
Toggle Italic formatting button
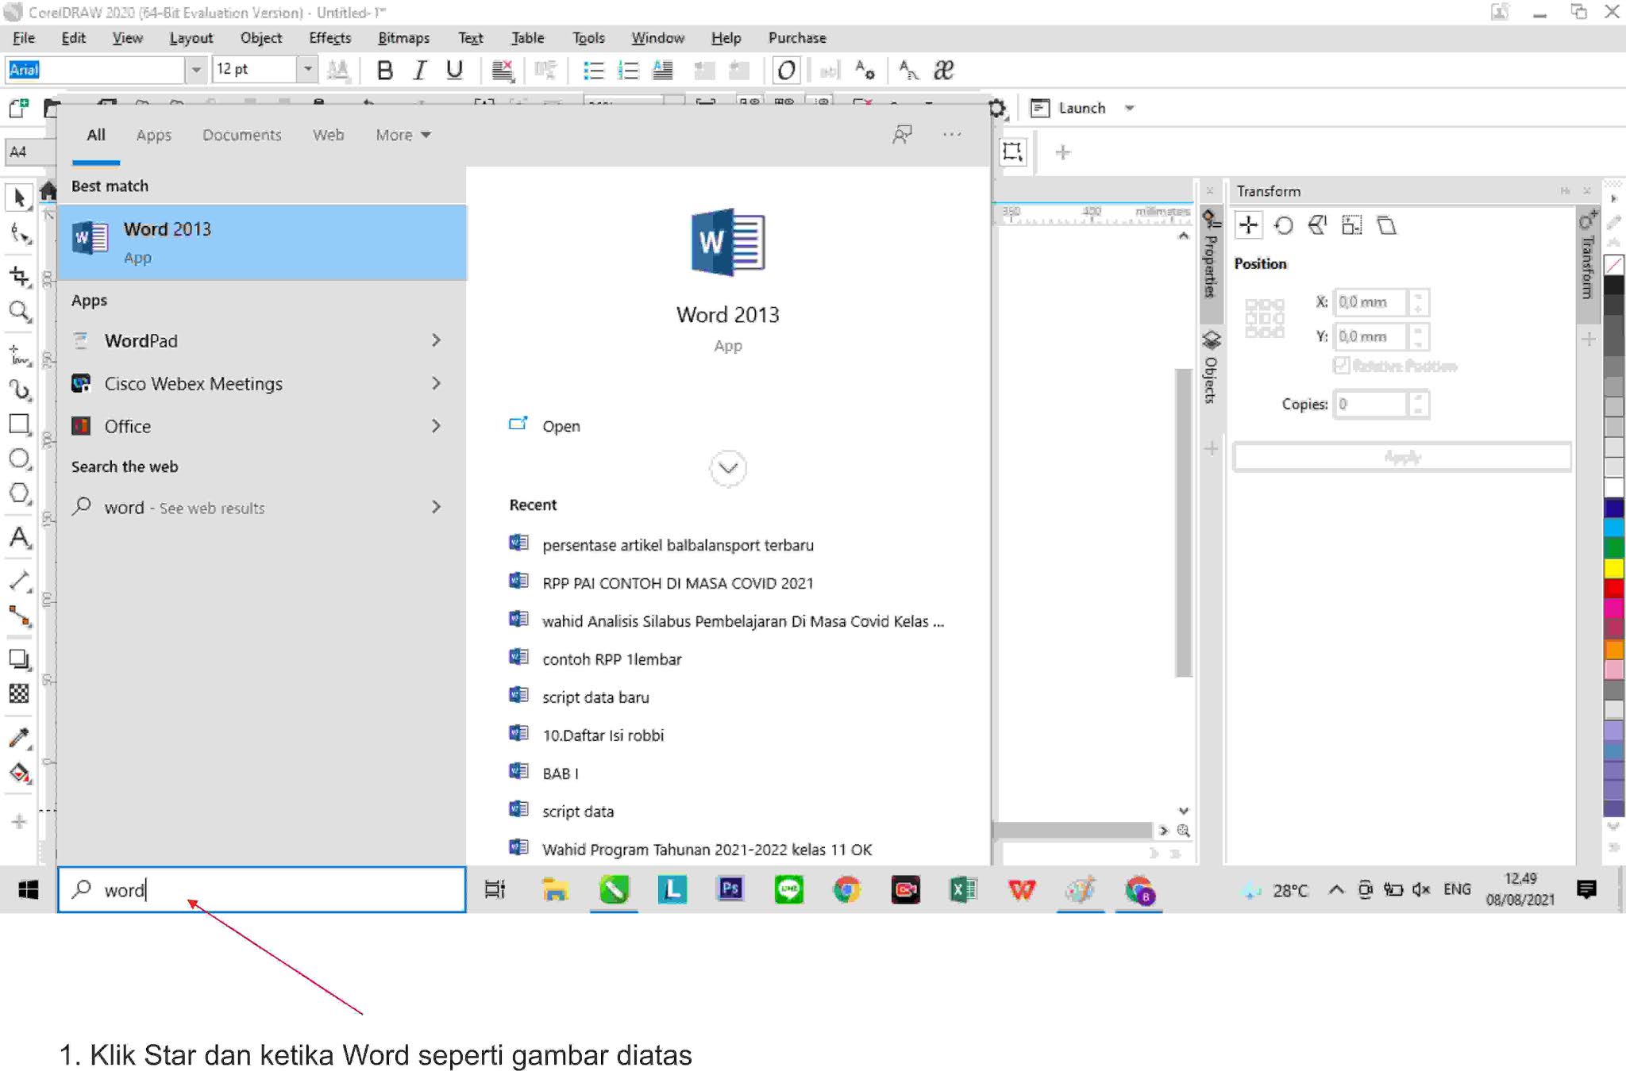pos(419,71)
